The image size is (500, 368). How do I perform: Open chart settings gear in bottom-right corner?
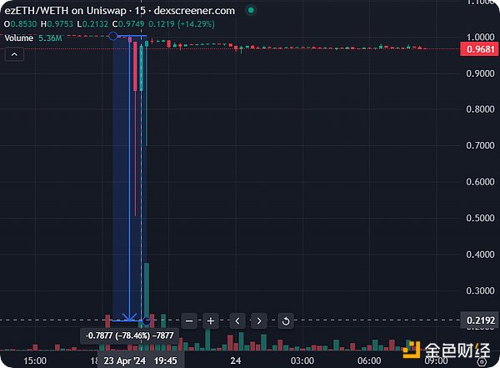481,360
